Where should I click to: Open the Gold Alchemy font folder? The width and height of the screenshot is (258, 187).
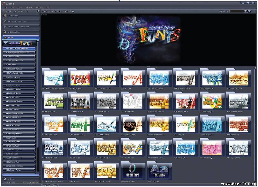tap(106, 171)
